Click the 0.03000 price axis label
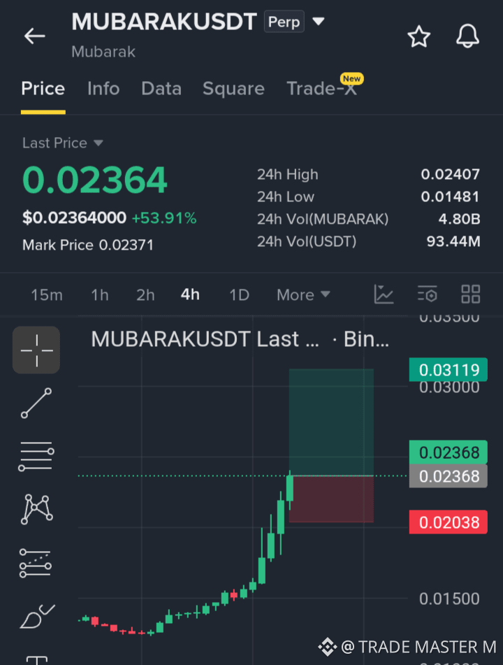The height and width of the screenshot is (665, 503). 449,387
